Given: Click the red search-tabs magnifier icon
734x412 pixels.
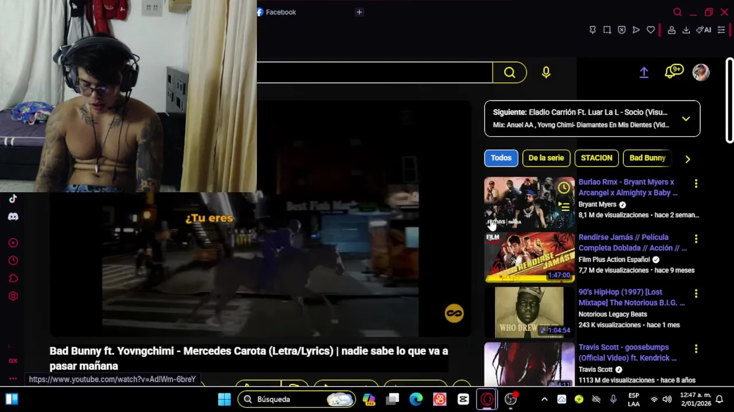Looking at the screenshot, I should pos(678,12).
